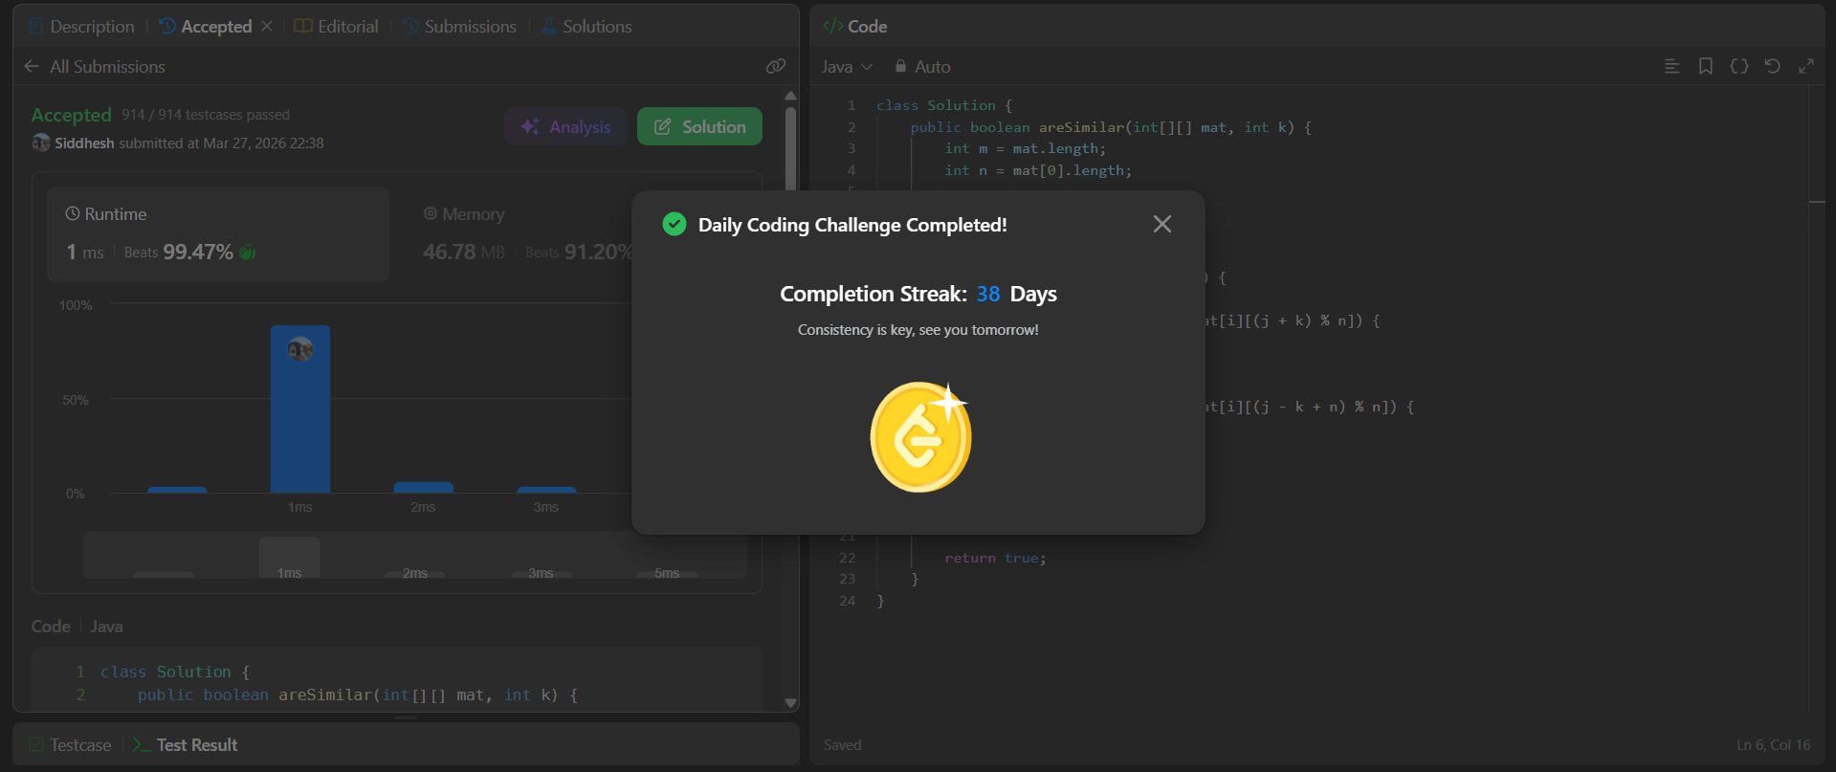
Task: Click the bookmark icon in code editor
Action: point(1705,66)
